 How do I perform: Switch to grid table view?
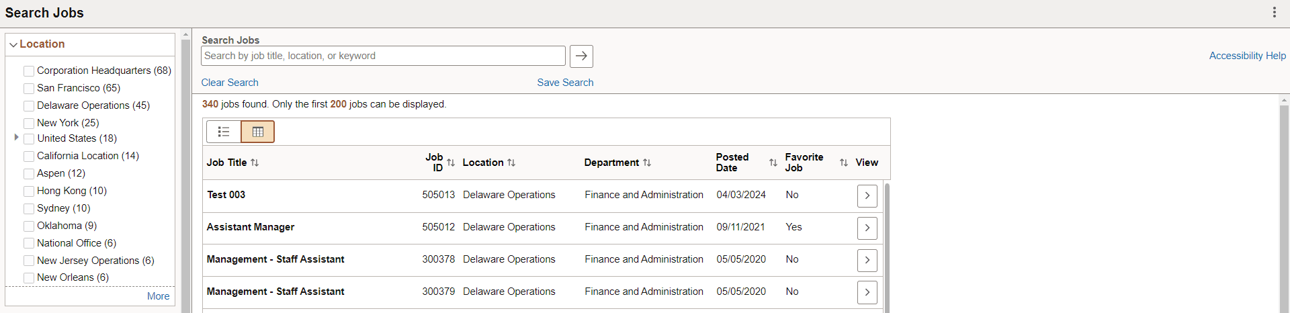click(x=257, y=132)
